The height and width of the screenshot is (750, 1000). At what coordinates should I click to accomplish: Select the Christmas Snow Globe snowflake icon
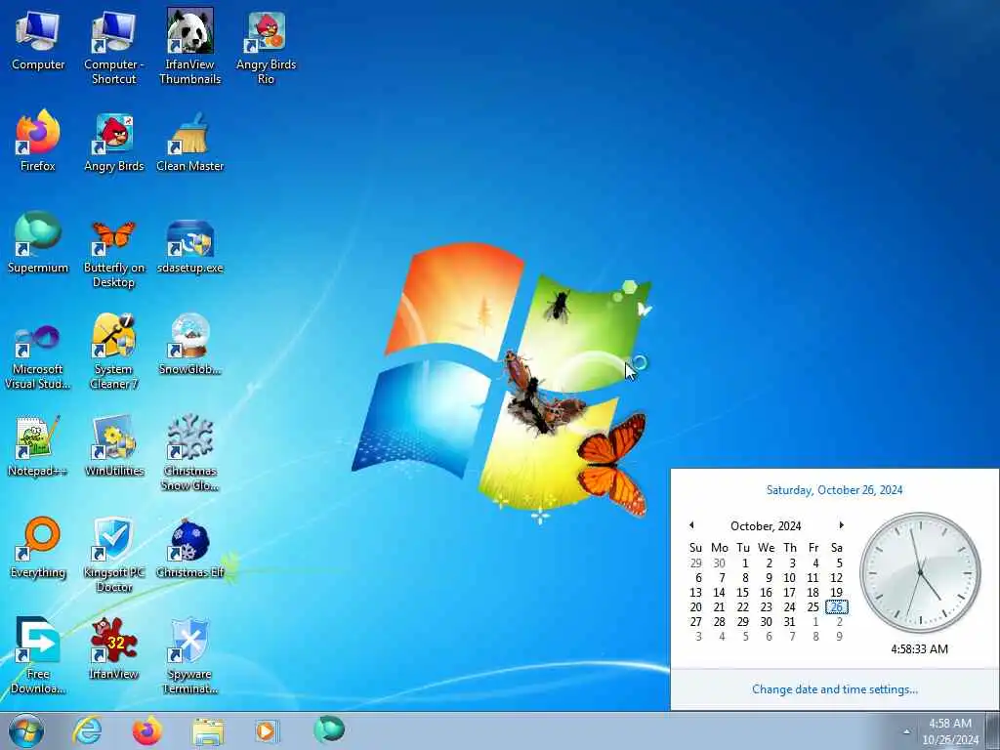[x=190, y=453]
